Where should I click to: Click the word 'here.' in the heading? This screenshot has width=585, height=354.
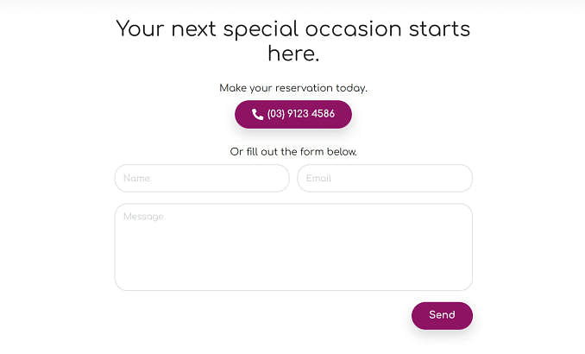coord(293,54)
